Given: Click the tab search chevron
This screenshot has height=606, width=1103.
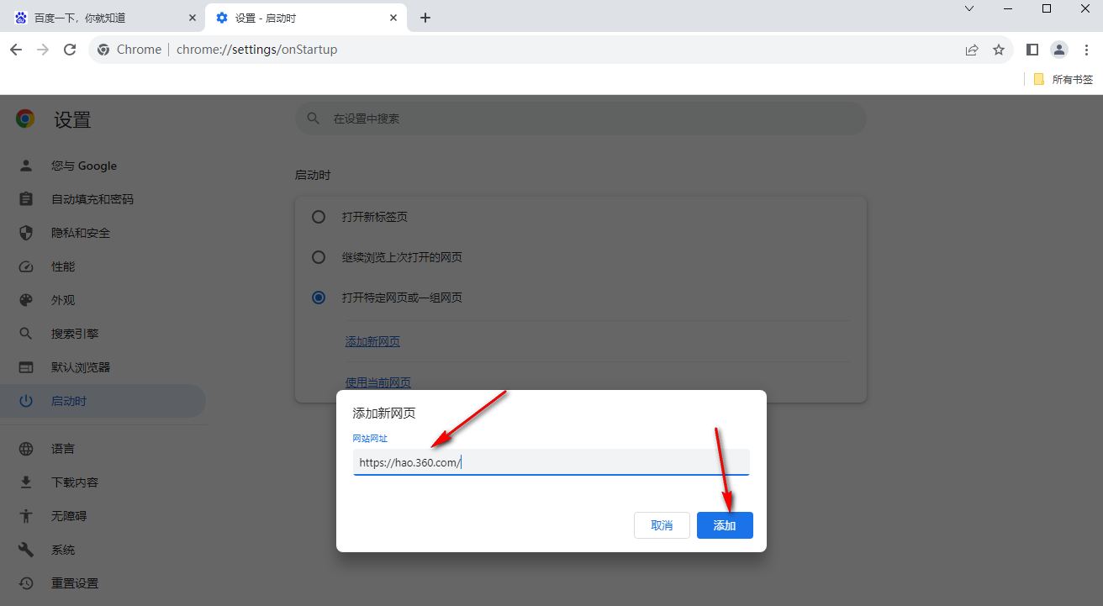Looking at the screenshot, I should pos(969,8).
